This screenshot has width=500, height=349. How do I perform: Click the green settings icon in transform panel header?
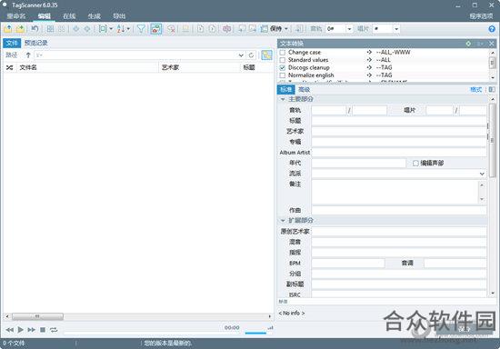click(x=468, y=44)
